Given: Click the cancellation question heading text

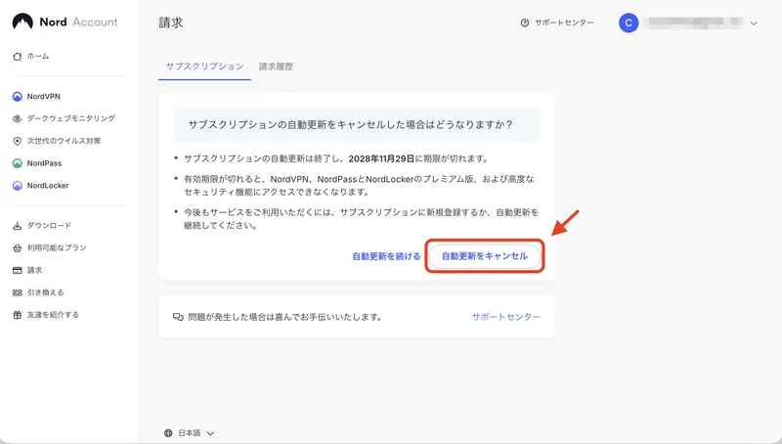Looking at the screenshot, I should pos(350,125).
